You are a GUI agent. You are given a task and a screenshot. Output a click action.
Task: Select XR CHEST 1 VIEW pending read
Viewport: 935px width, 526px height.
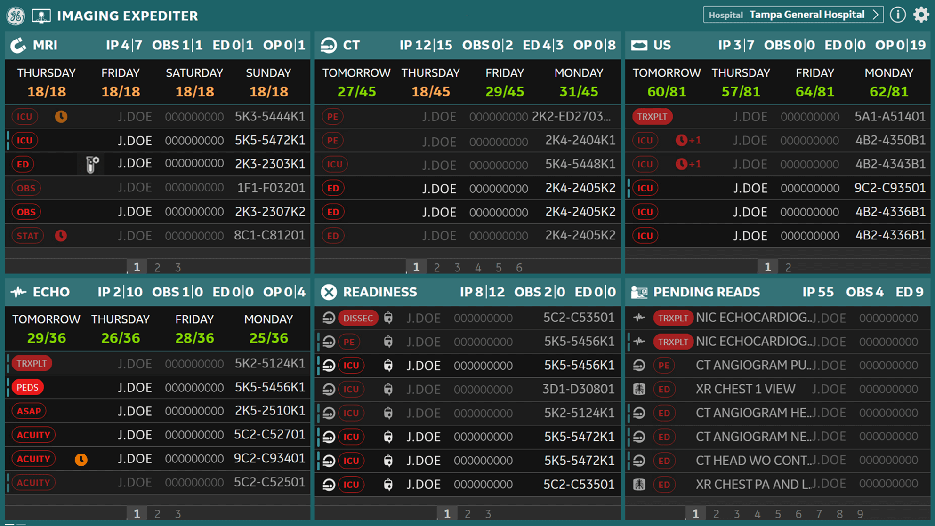[x=745, y=389]
